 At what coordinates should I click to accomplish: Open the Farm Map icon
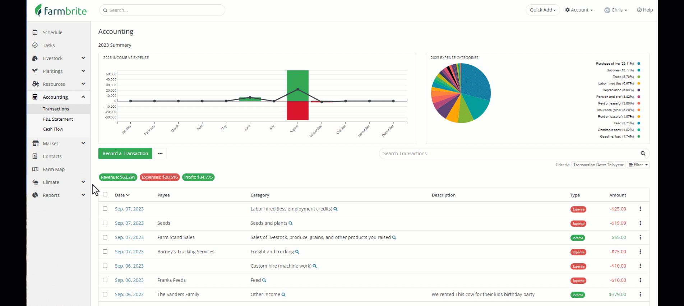[x=35, y=169]
